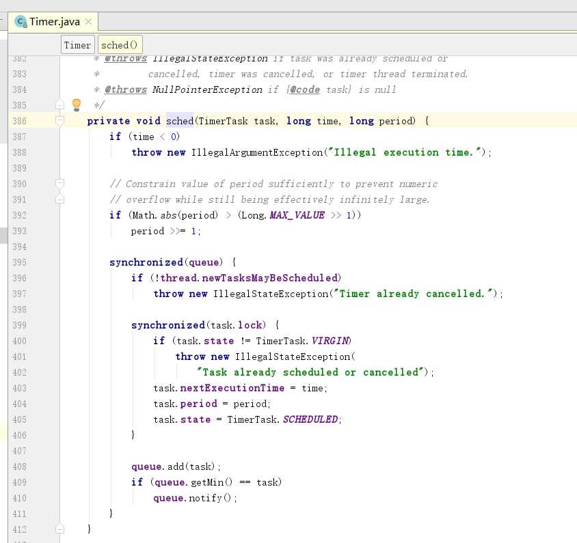
Task: Click queue.notify() call on line 410
Action: coord(195,498)
